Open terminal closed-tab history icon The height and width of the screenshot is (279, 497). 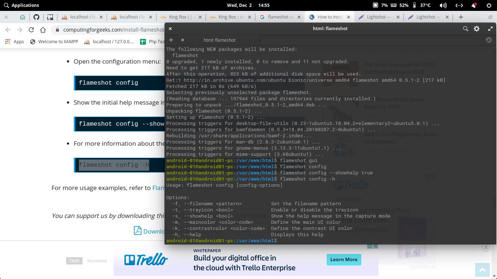click(489, 40)
